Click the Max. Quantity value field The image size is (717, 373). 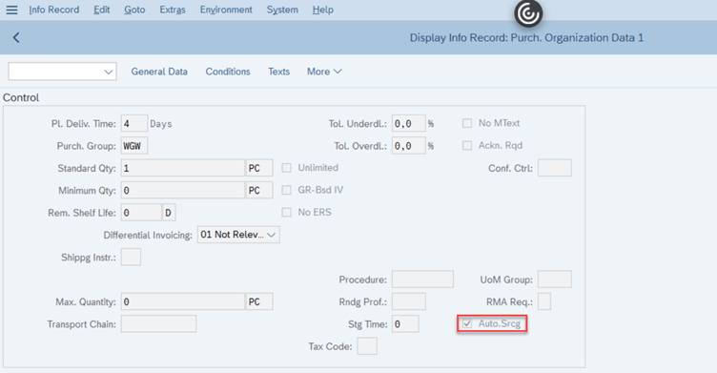coord(183,302)
